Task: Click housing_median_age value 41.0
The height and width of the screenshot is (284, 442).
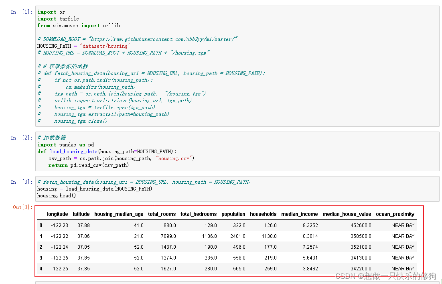Action: 139,225
